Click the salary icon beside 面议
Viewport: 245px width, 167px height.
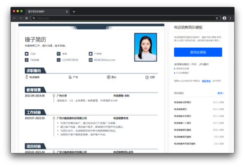[109, 77]
